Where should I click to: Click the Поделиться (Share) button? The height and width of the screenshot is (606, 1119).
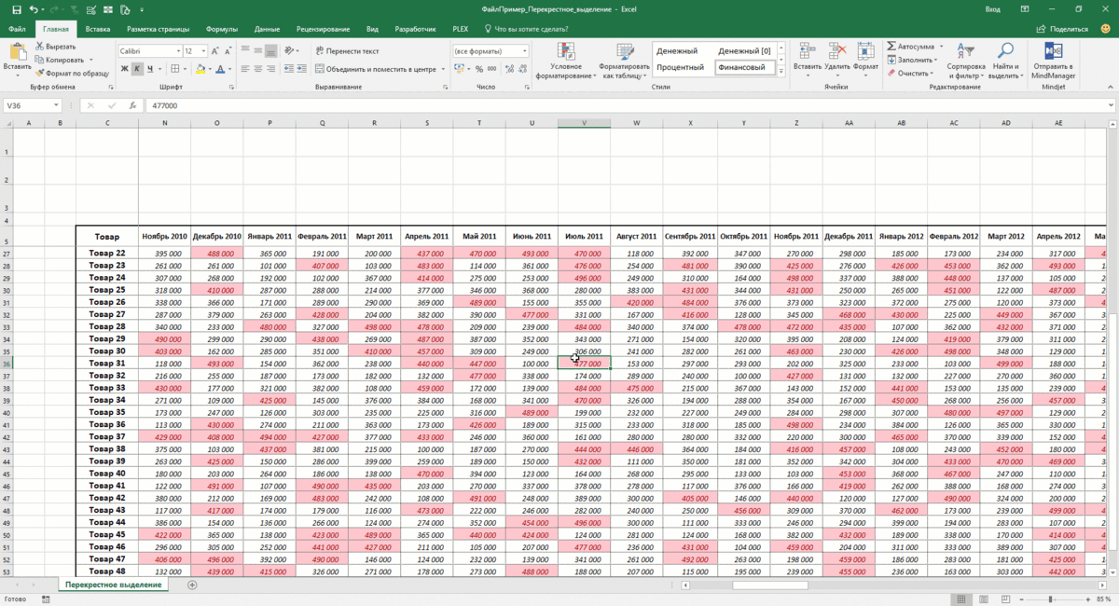tap(1062, 29)
